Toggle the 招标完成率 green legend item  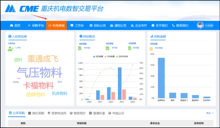point(122,57)
